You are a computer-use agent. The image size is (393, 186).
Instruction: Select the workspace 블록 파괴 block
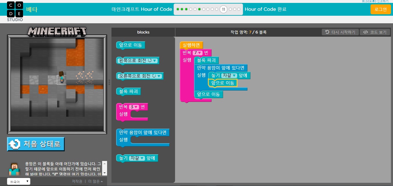tap(206, 60)
